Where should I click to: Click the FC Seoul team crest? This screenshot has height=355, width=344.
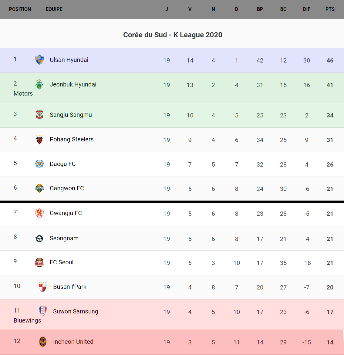pyautogui.click(x=39, y=262)
